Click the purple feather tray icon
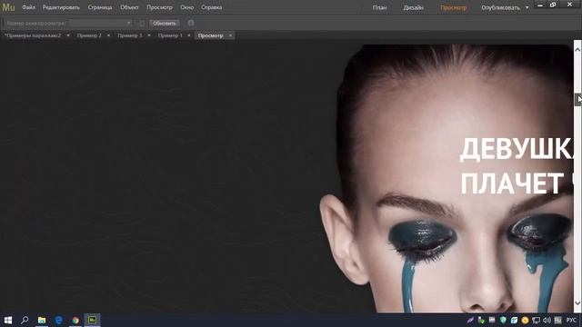582x327 pixels. tap(470, 320)
